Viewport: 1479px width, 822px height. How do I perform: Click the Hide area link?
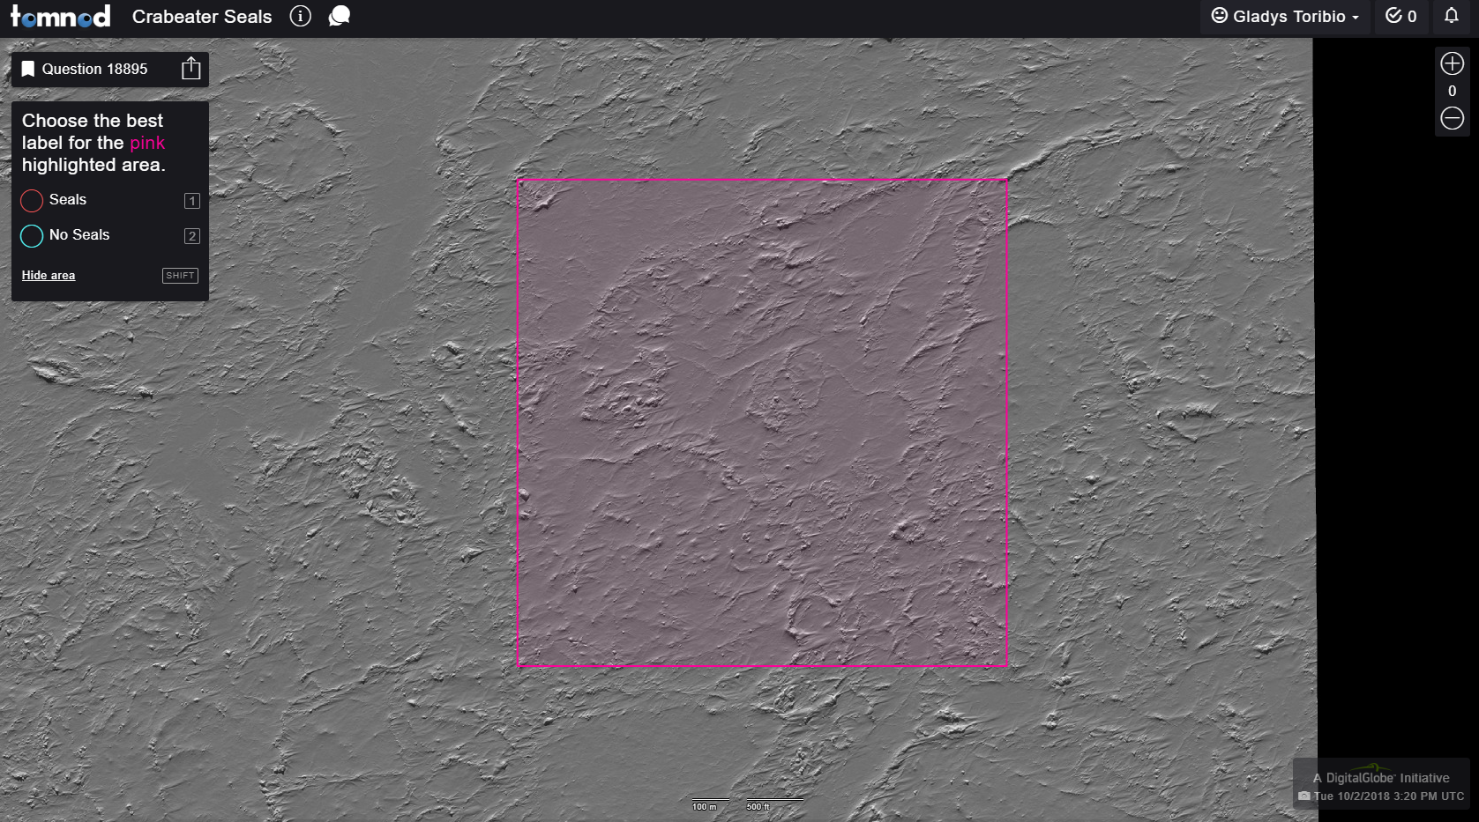pyautogui.click(x=49, y=275)
